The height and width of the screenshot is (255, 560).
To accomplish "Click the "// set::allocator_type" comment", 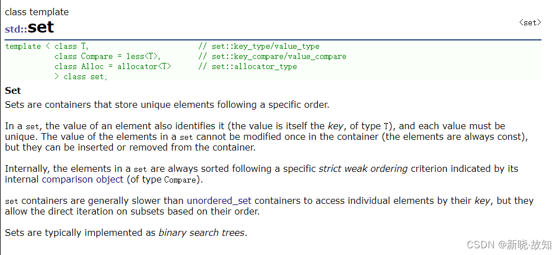I will coord(248,66).
